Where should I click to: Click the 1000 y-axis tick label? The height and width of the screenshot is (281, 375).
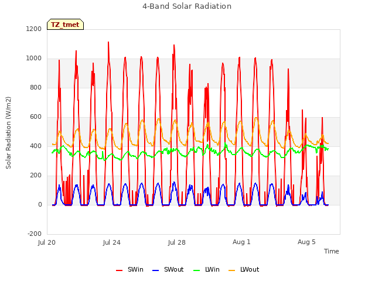pos(34,59)
